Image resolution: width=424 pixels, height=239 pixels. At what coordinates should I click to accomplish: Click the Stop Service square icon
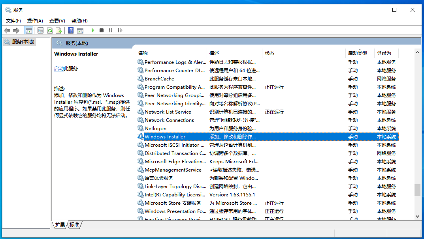click(x=102, y=30)
